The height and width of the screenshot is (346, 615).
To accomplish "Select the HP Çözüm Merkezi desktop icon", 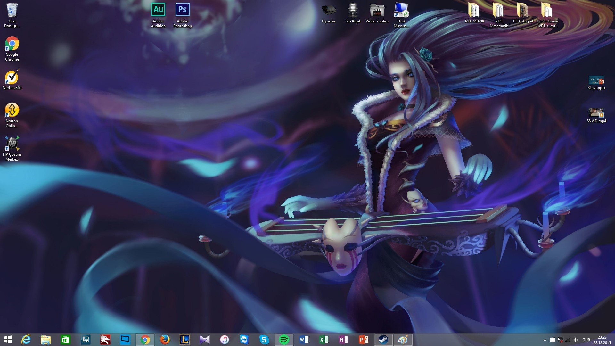I will 12,149.
